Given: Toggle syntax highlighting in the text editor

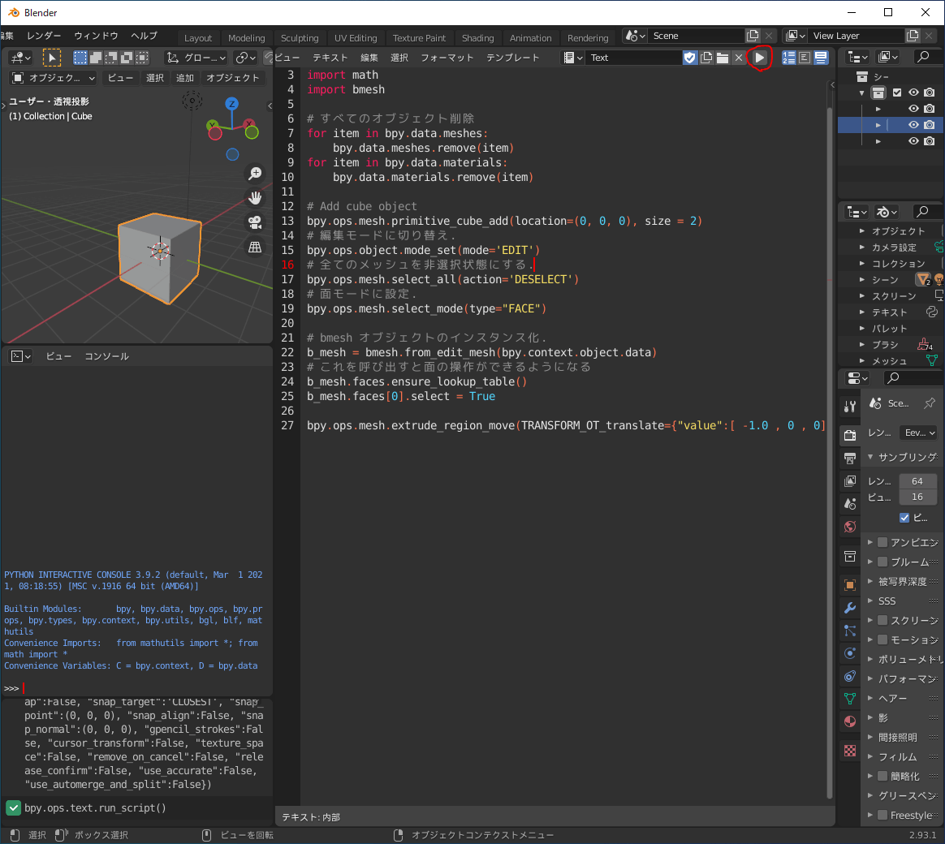Looking at the screenshot, I should click(x=821, y=58).
